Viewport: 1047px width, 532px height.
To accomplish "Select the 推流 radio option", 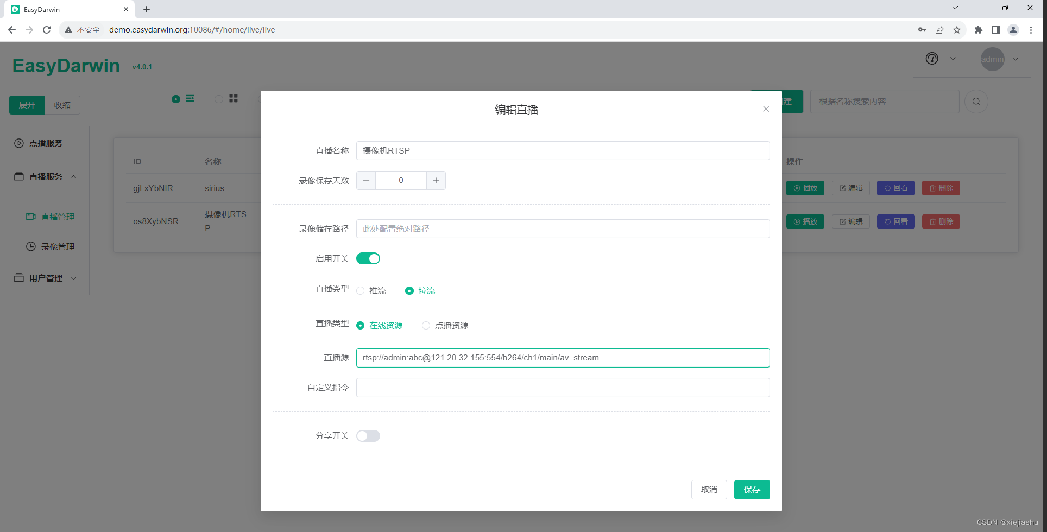I will coord(371,291).
